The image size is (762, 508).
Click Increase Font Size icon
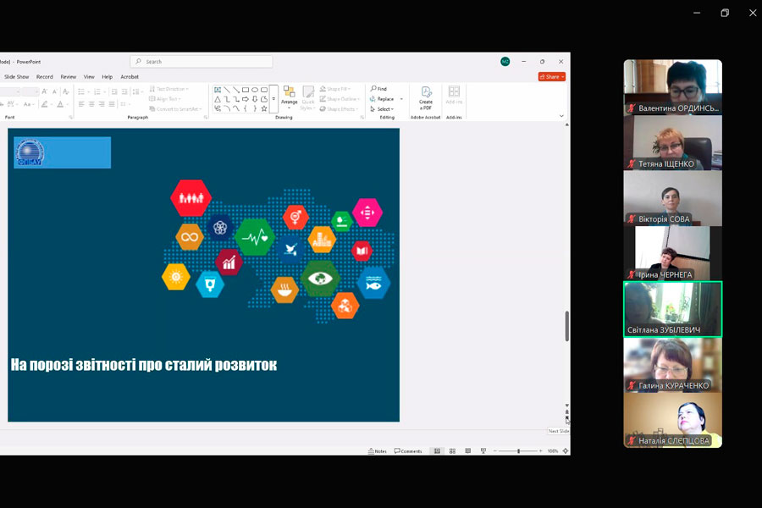pyautogui.click(x=45, y=91)
